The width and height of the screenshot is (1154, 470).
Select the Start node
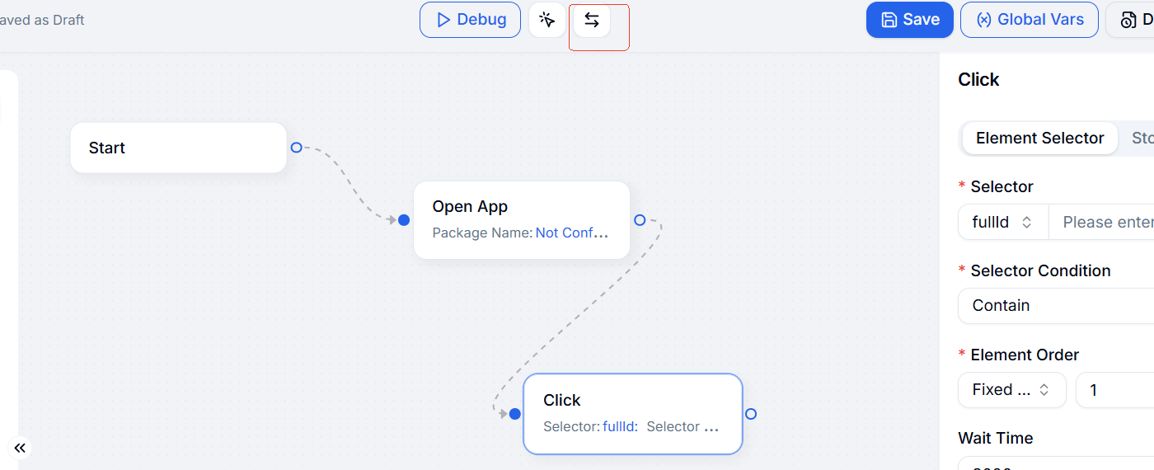(178, 148)
